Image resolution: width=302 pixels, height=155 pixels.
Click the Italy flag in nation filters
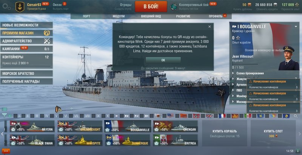coord(247,116)
